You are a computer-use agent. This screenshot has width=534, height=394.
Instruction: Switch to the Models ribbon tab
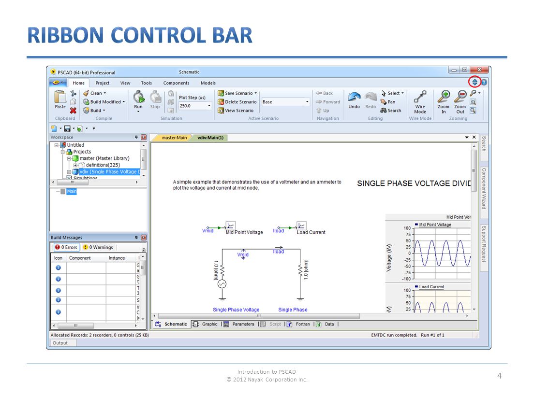click(208, 83)
